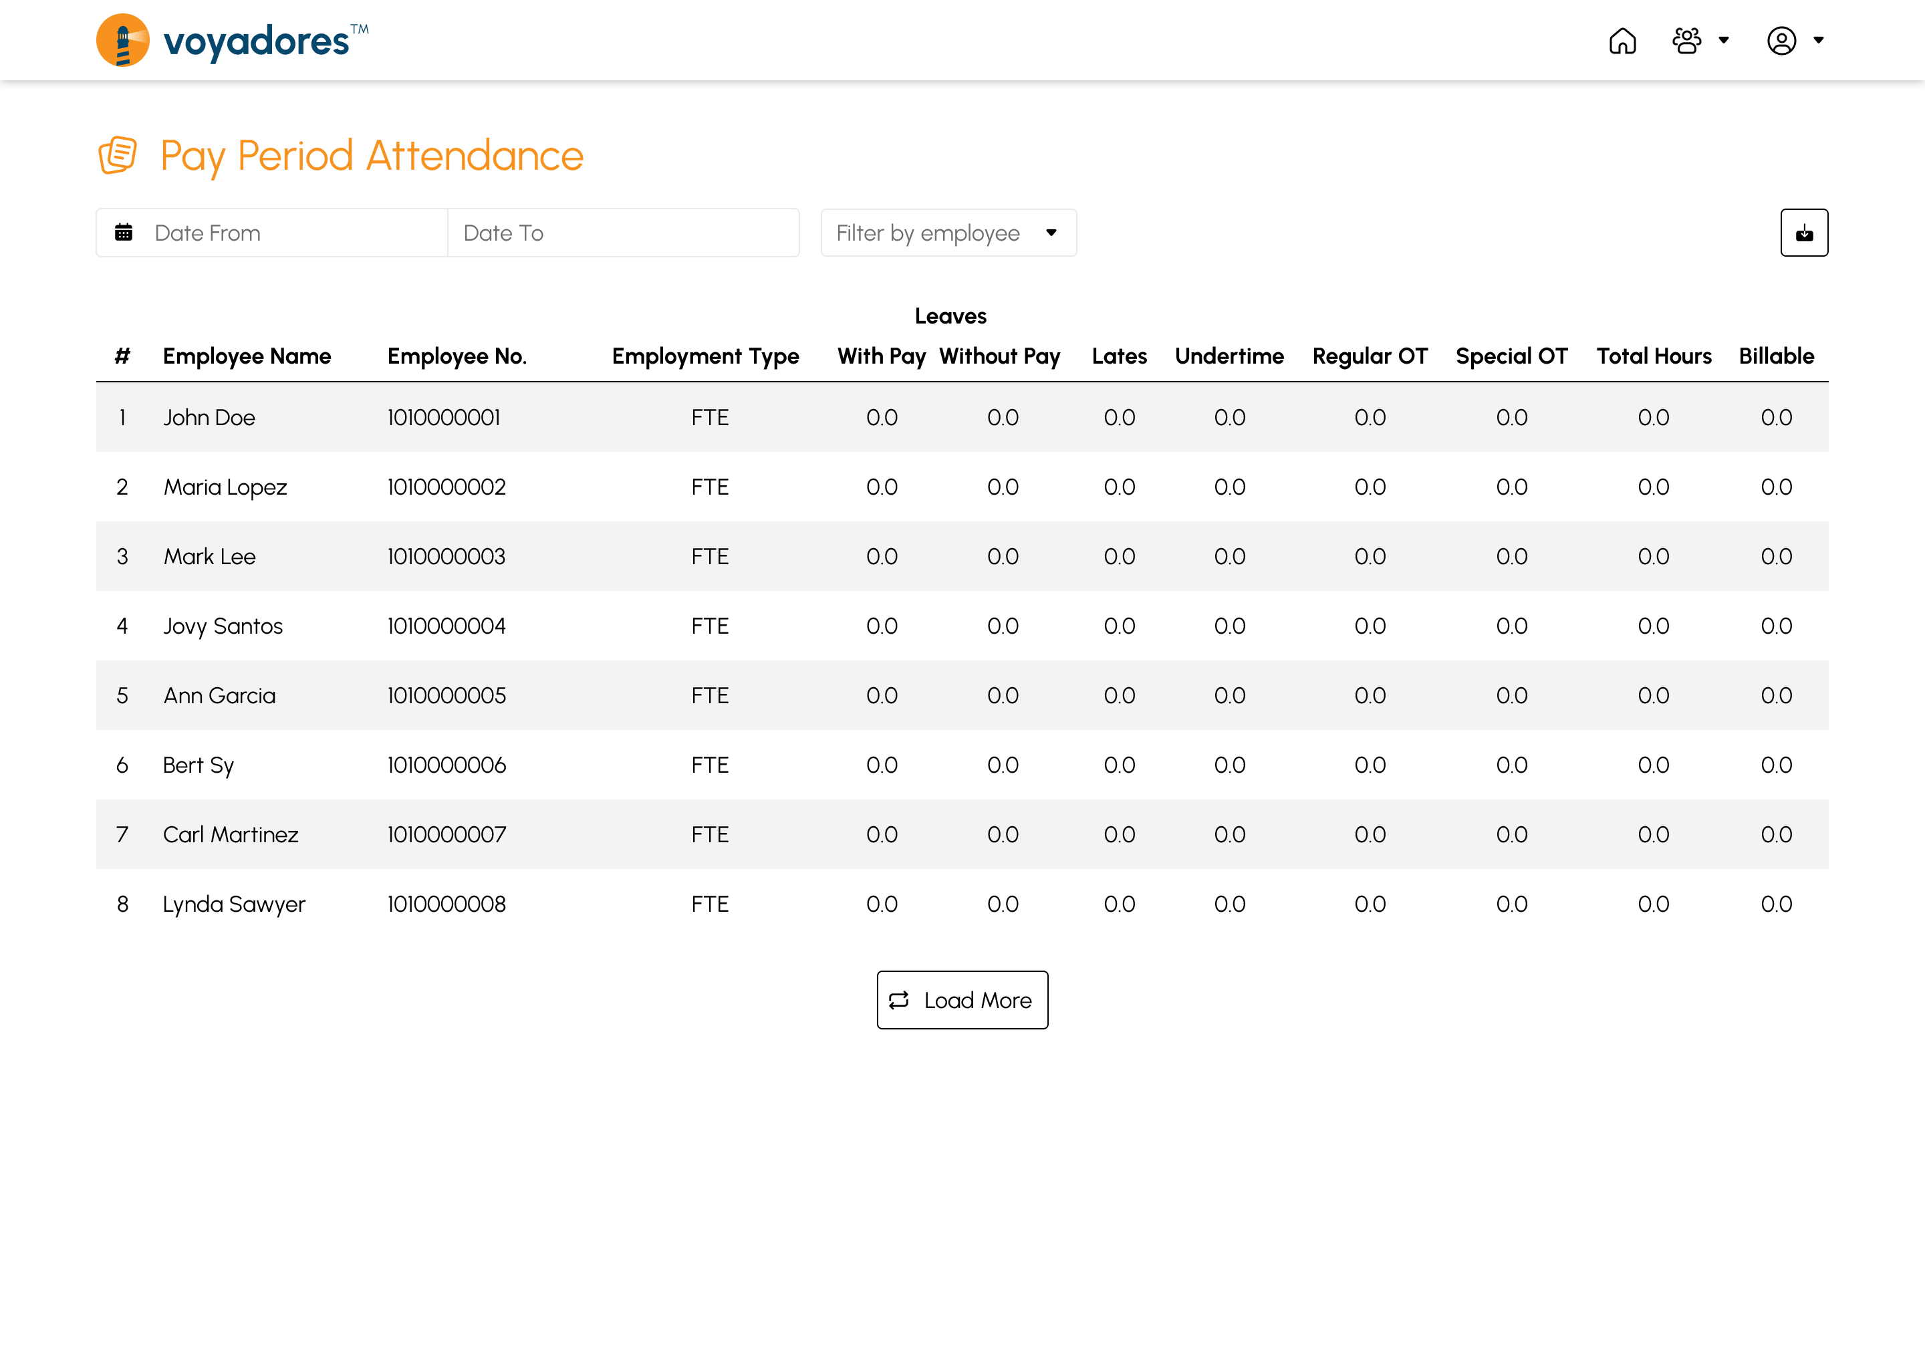Open the user account icon

1782,41
